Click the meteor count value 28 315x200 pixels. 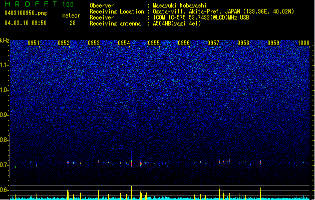pos(73,23)
